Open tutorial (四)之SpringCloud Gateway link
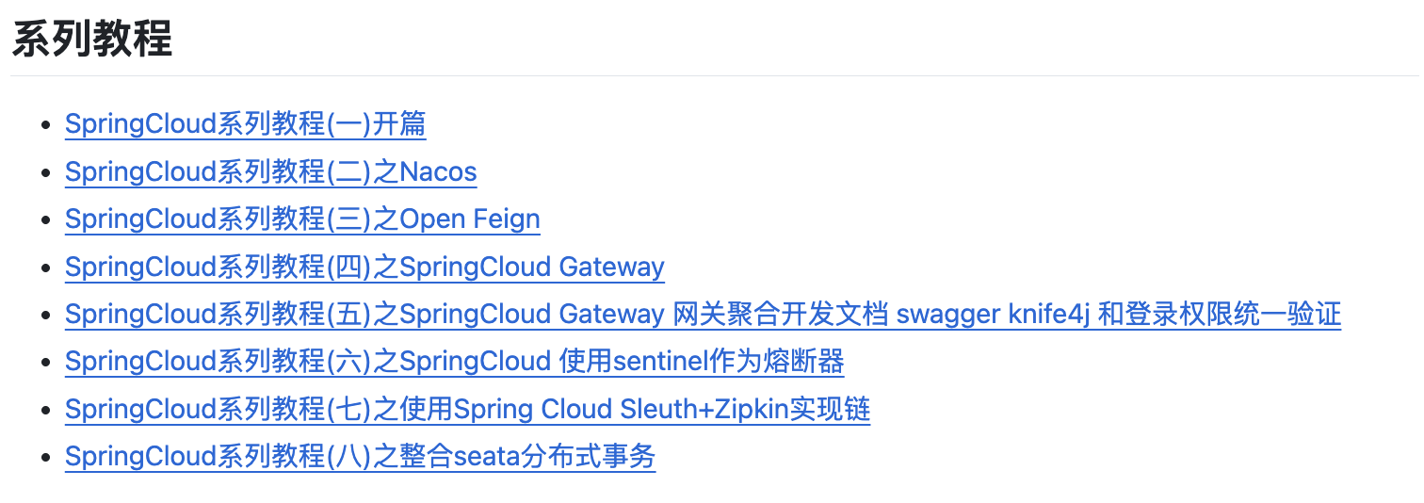The width and height of the screenshot is (1424, 503). (364, 268)
